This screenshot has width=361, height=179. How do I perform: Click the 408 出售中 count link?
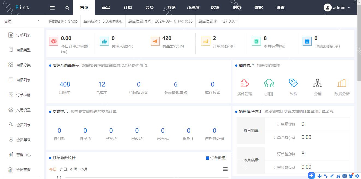coord(65,84)
